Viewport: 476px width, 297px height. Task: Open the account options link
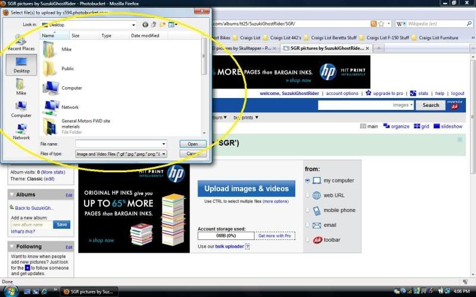(x=342, y=93)
